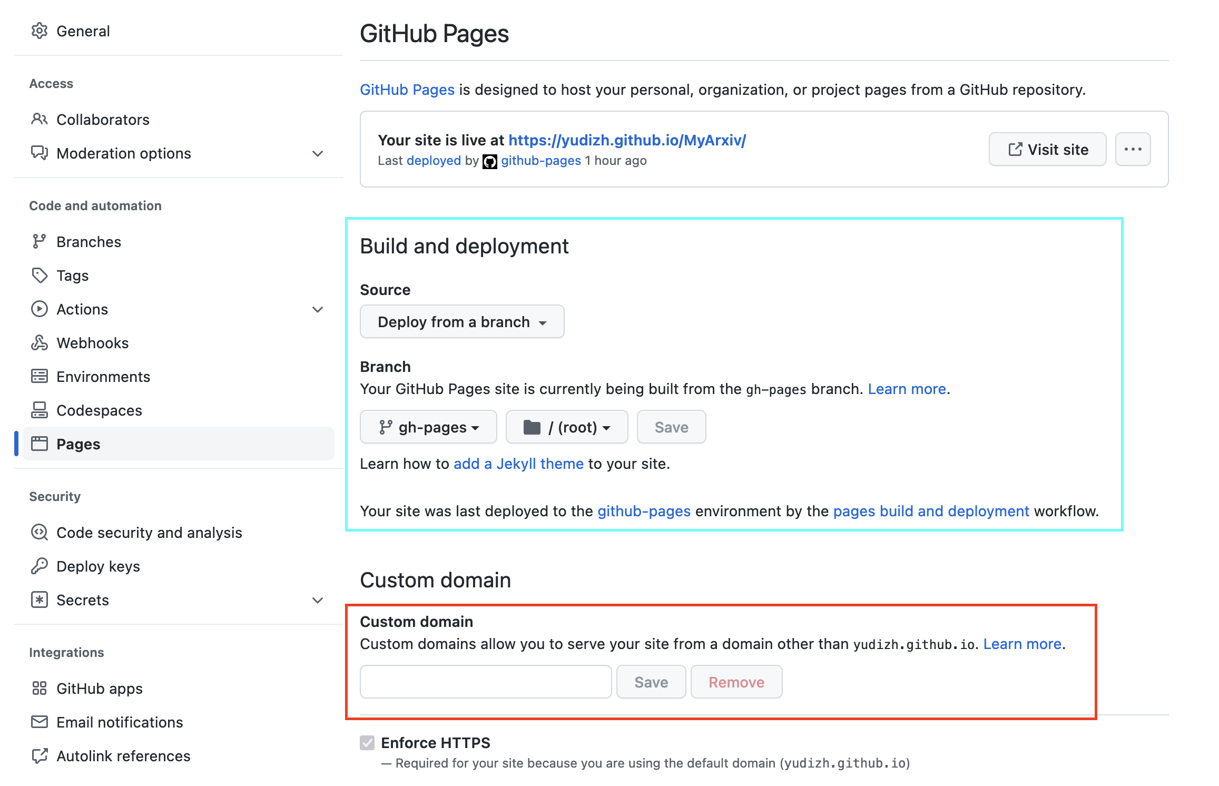Viewport: 1219px width, 786px height.
Task: Click the GitHub apps grid icon
Action: point(40,689)
